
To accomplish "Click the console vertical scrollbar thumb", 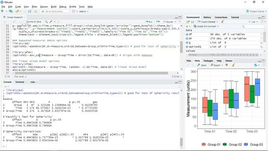I will [x=181, y=142].
